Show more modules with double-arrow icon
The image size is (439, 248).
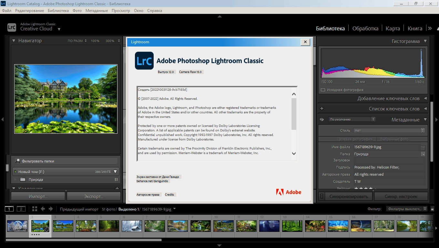click(x=430, y=28)
